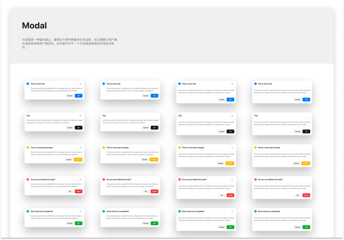Click the blue info icon in the leftmost info modal
Screen dimensions: 344x240
[28, 84]
